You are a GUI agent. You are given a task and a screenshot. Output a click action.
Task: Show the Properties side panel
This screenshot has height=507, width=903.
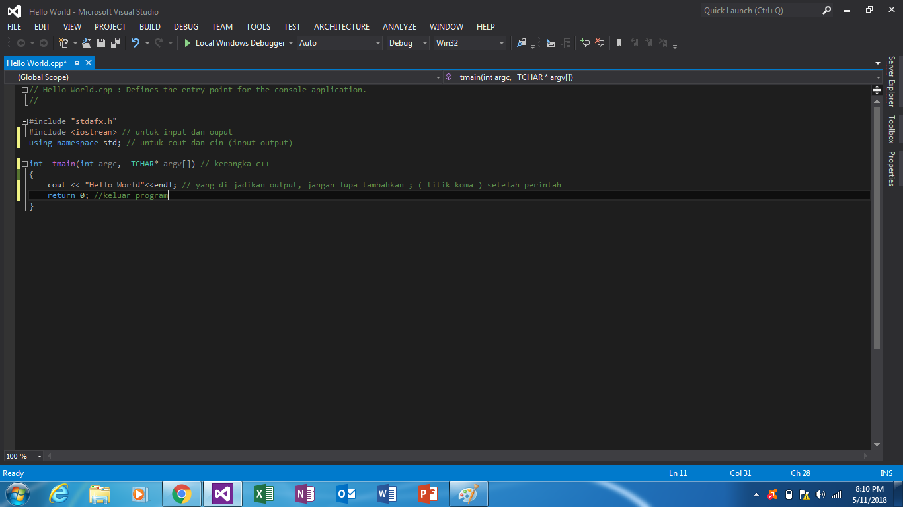891,169
